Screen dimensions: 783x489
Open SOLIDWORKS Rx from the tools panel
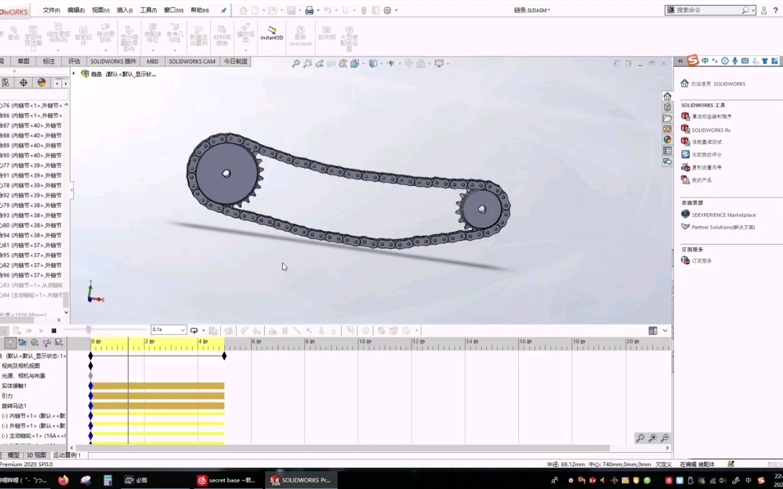[x=710, y=129]
